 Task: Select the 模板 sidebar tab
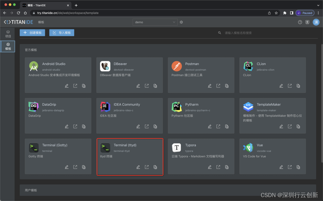click(x=8, y=46)
